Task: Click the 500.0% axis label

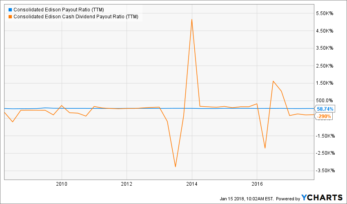Action: coord(325,101)
